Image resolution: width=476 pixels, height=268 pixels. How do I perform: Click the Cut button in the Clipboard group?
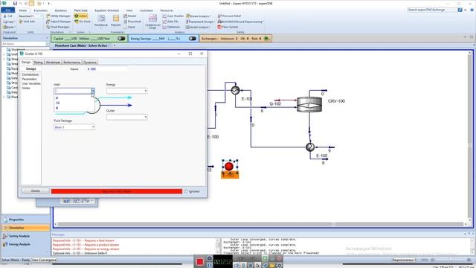8,16
